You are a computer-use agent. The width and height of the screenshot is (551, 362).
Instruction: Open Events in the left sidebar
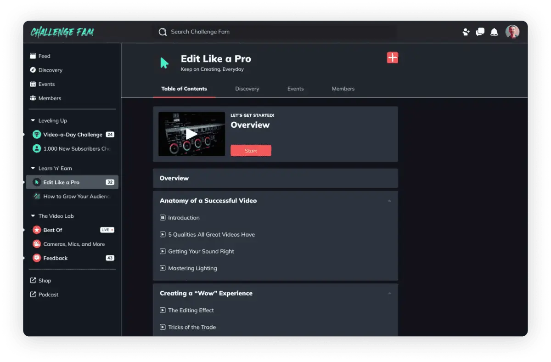click(x=46, y=84)
